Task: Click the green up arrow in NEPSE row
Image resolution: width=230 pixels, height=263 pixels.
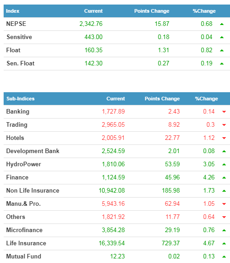Action: coord(222,24)
